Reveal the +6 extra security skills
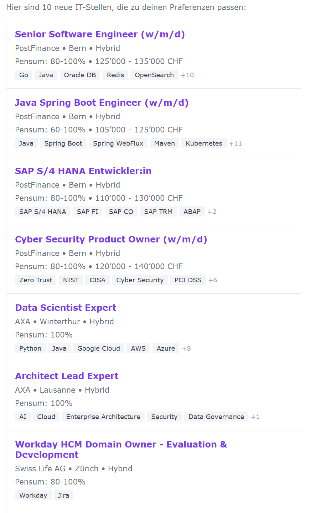This screenshot has width=310, height=513. [213, 280]
